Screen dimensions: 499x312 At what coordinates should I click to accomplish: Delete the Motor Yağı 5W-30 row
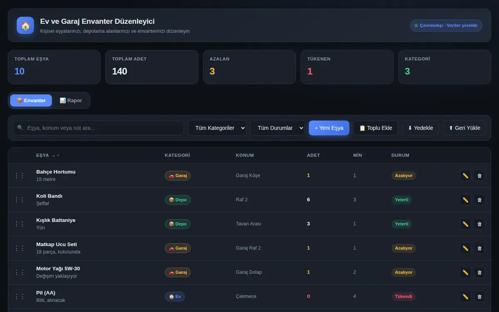click(479, 272)
